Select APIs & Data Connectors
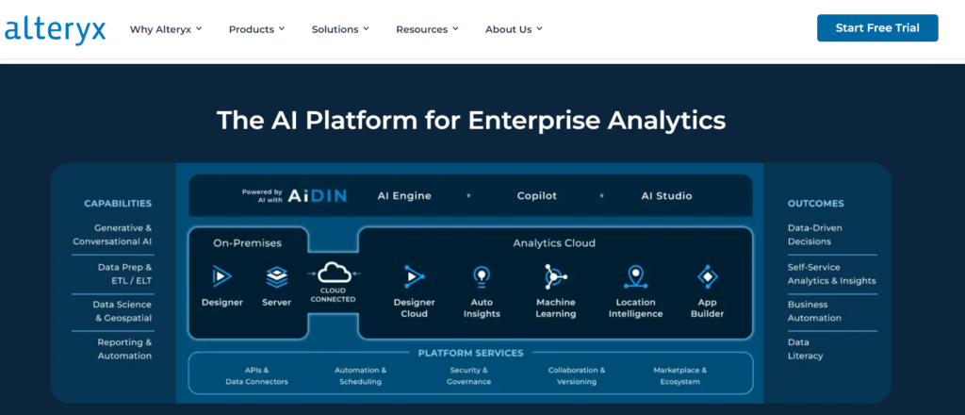The width and height of the screenshot is (965, 415). tap(256, 375)
